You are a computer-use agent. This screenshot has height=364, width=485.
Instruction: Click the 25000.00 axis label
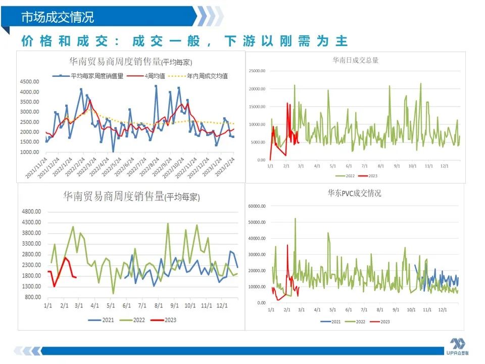[x=257, y=71]
